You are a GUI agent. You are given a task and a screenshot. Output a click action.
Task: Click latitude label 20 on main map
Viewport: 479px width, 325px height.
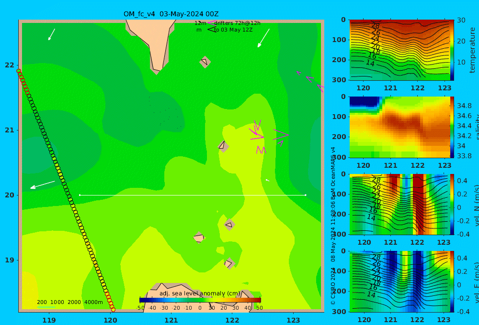10,195
